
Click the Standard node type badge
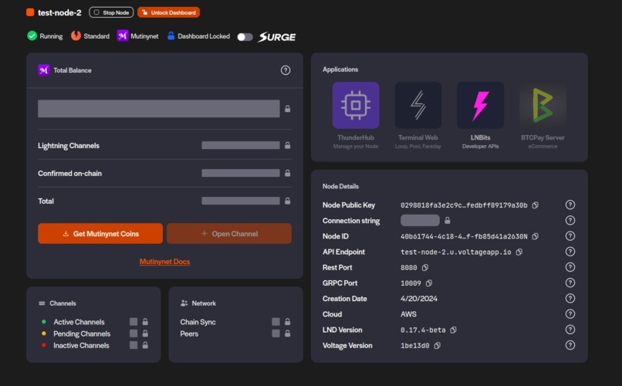(90, 36)
